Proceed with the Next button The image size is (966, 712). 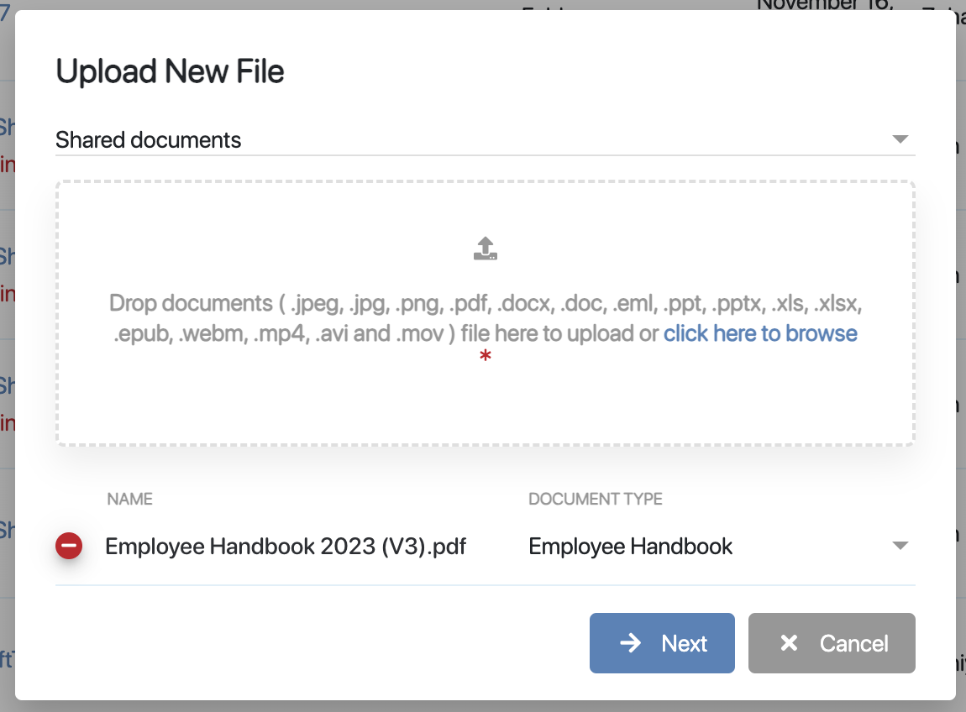point(662,643)
